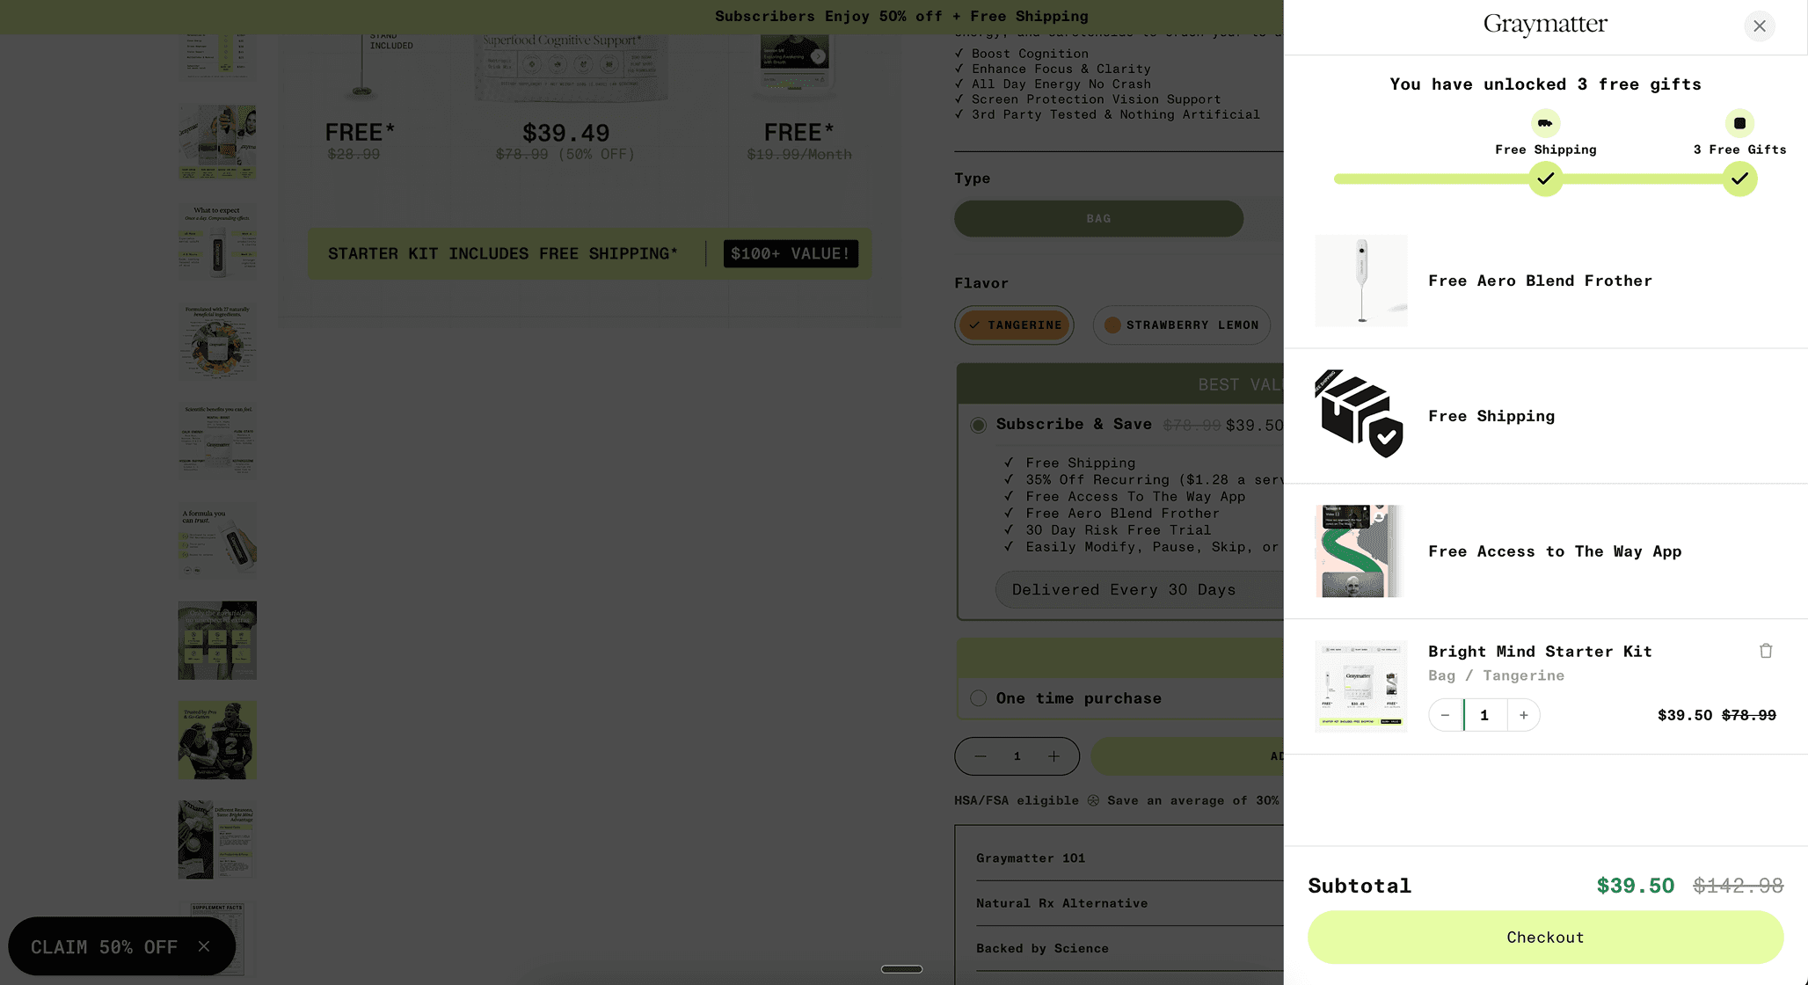Open the athletes product thumbnail image
1808x985 pixels.
(217, 740)
